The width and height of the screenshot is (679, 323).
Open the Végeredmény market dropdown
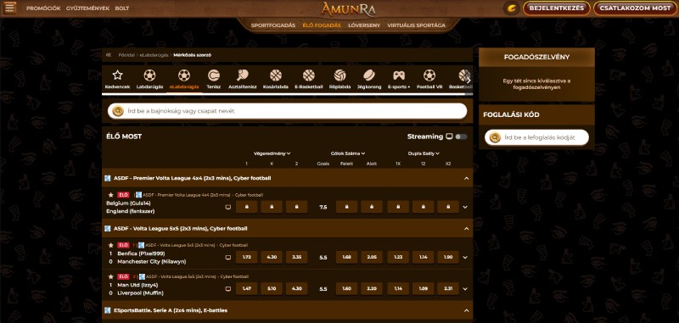pos(272,153)
